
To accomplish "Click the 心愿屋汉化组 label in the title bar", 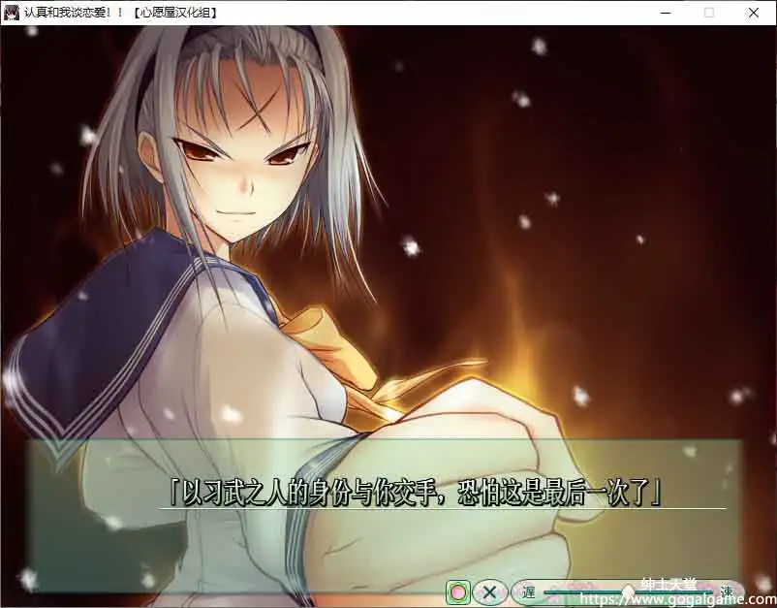I will point(172,13).
